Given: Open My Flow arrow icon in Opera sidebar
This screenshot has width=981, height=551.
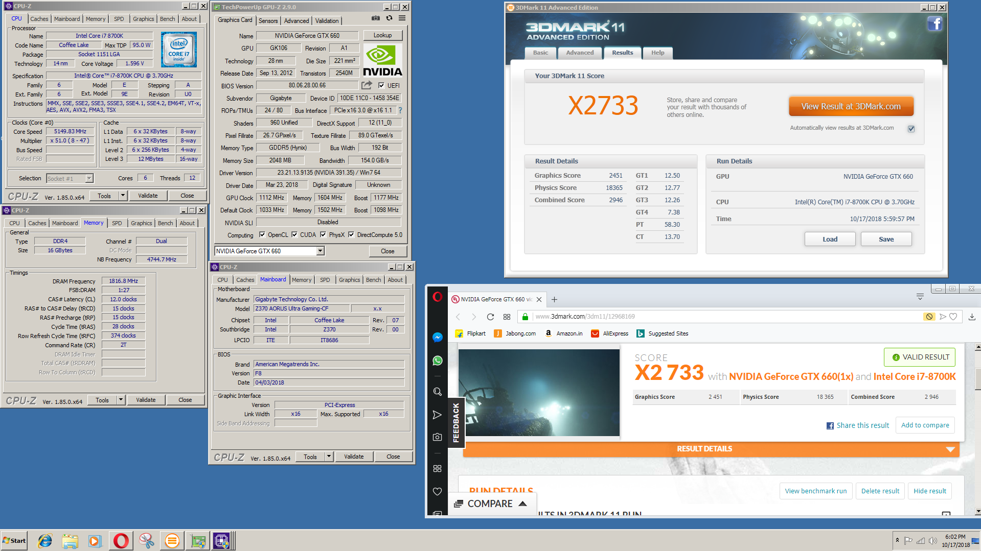Looking at the screenshot, I should point(437,415).
